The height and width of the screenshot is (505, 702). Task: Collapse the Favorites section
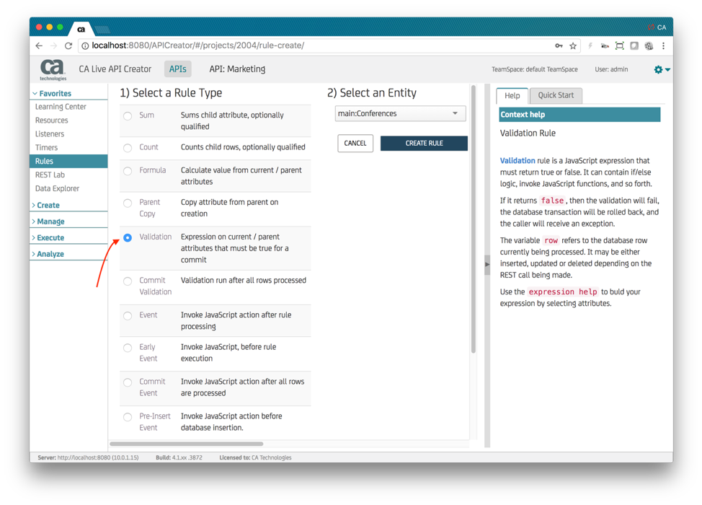(x=52, y=93)
